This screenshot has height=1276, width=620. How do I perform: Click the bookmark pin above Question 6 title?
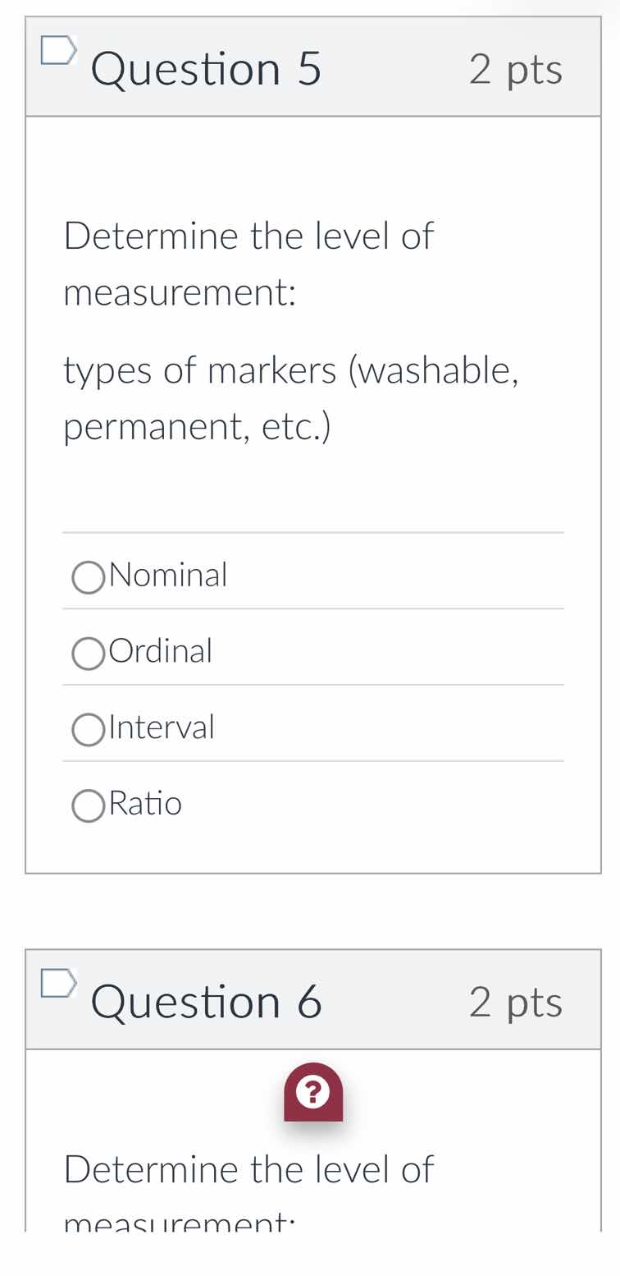point(57,984)
